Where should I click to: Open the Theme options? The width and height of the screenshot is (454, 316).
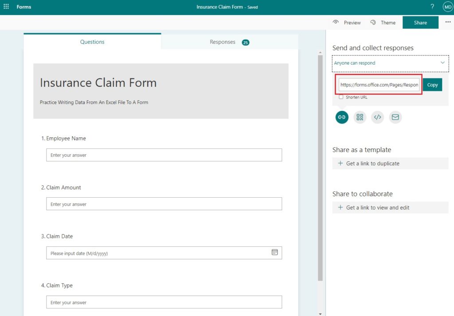pyautogui.click(x=383, y=22)
